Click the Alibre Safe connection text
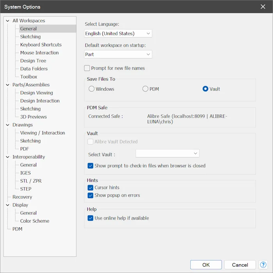 [x=187, y=119]
